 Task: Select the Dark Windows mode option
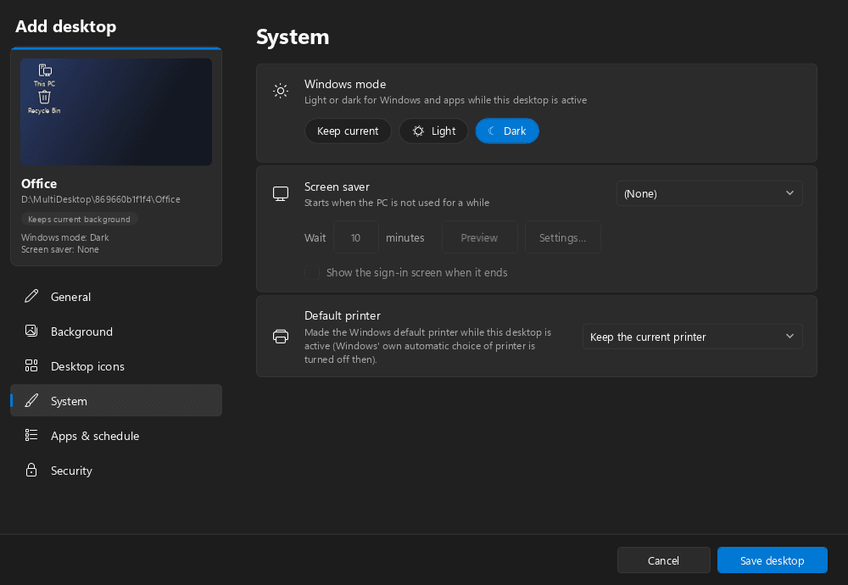(507, 131)
